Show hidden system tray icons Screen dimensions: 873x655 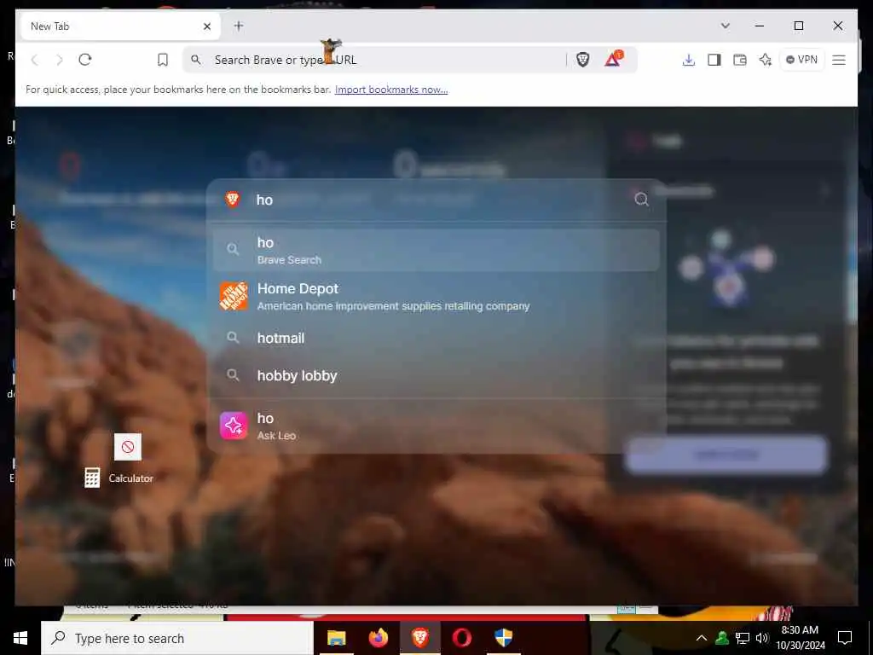point(702,638)
